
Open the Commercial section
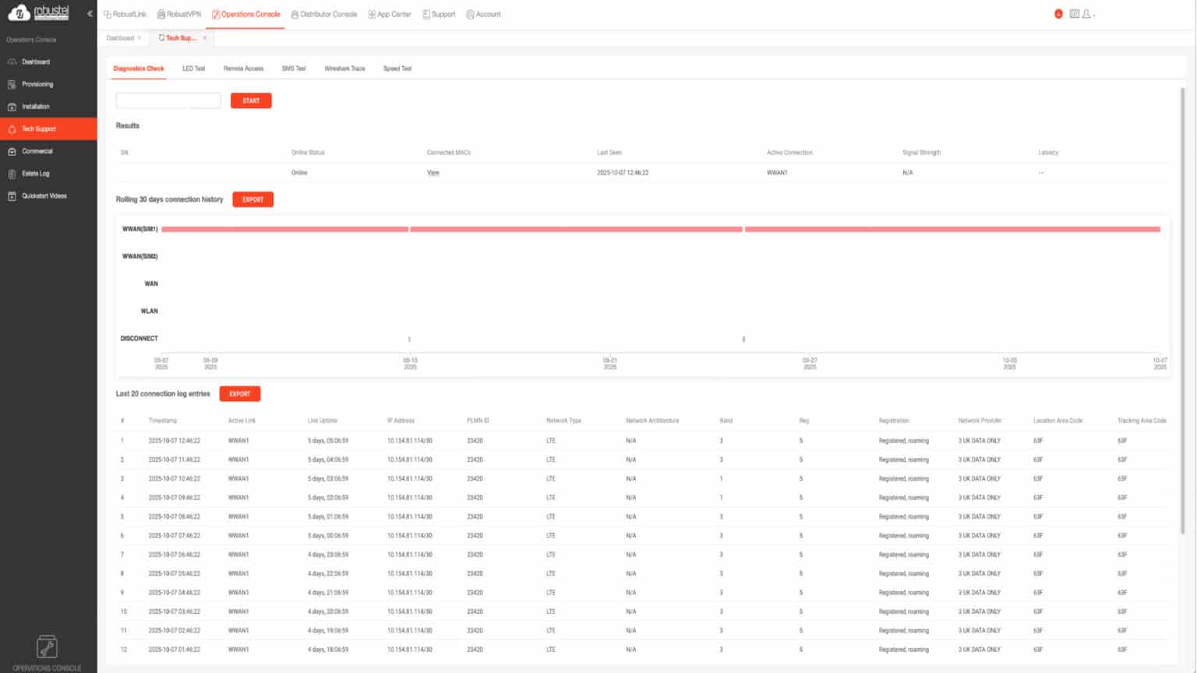tap(37, 151)
